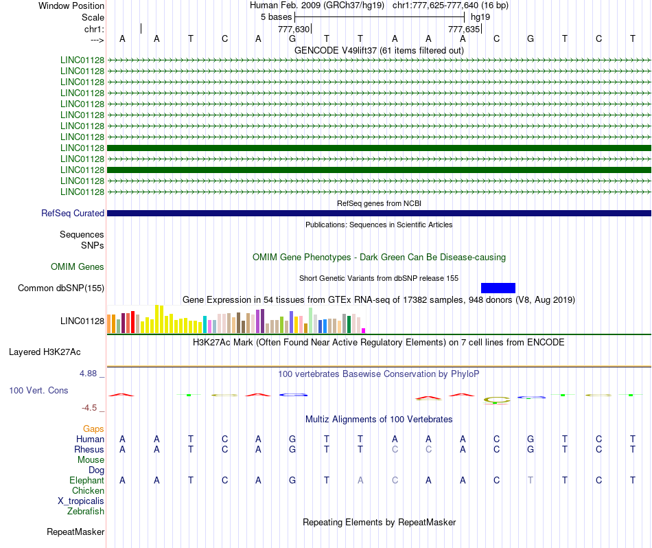Click the 777,630 position marker
The image size is (652, 548).
tap(294, 29)
